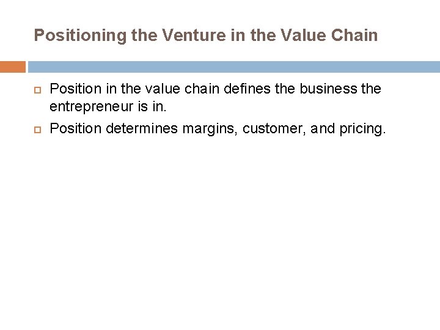Click the word "Chain" in the slide title

355,35
